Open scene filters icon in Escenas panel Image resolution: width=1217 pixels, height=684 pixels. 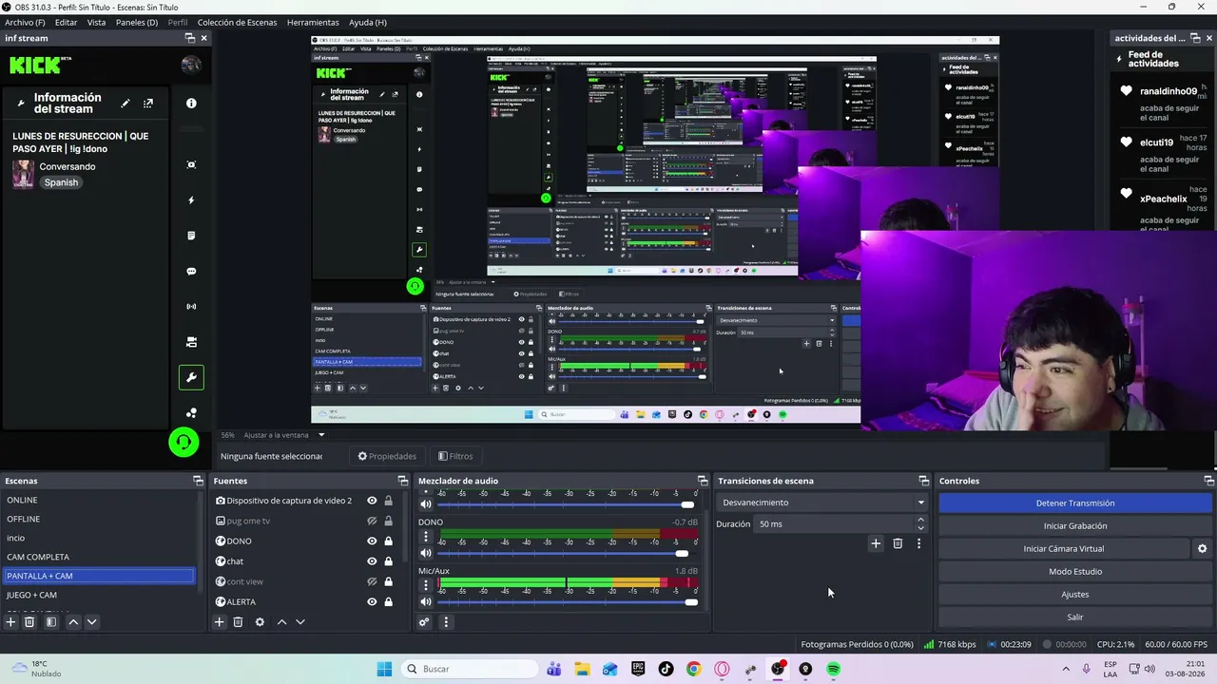(x=51, y=622)
